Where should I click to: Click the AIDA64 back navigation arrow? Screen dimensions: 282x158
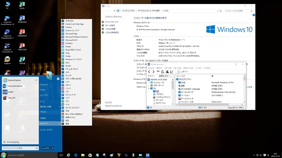[149, 72]
